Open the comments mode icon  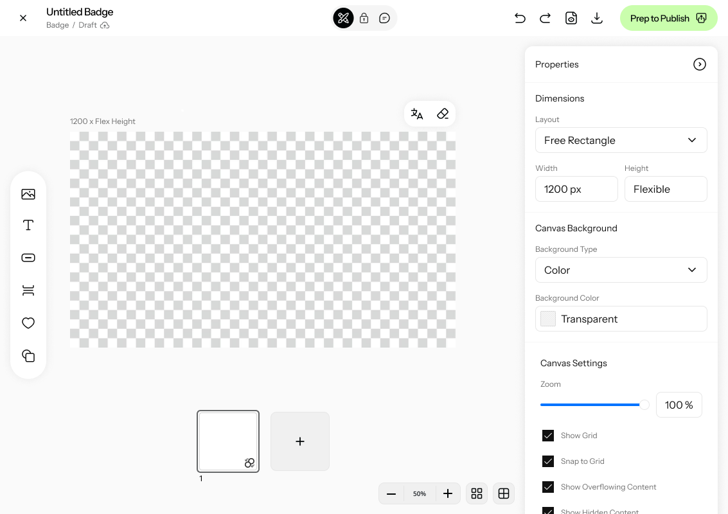[x=384, y=18]
